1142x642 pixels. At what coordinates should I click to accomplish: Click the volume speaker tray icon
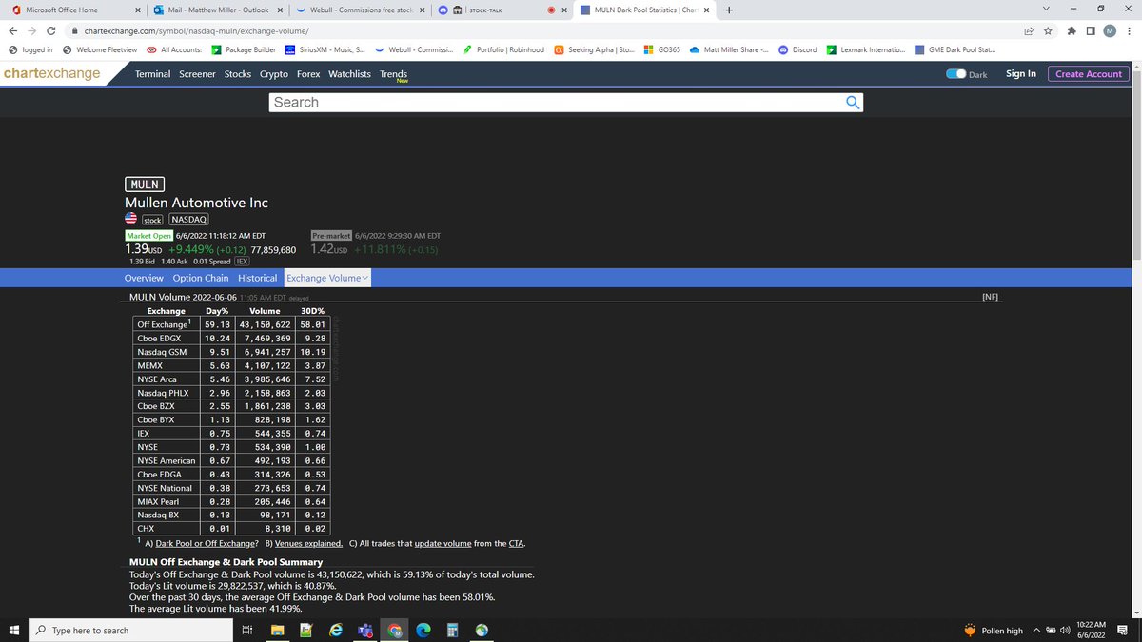tap(1065, 630)
